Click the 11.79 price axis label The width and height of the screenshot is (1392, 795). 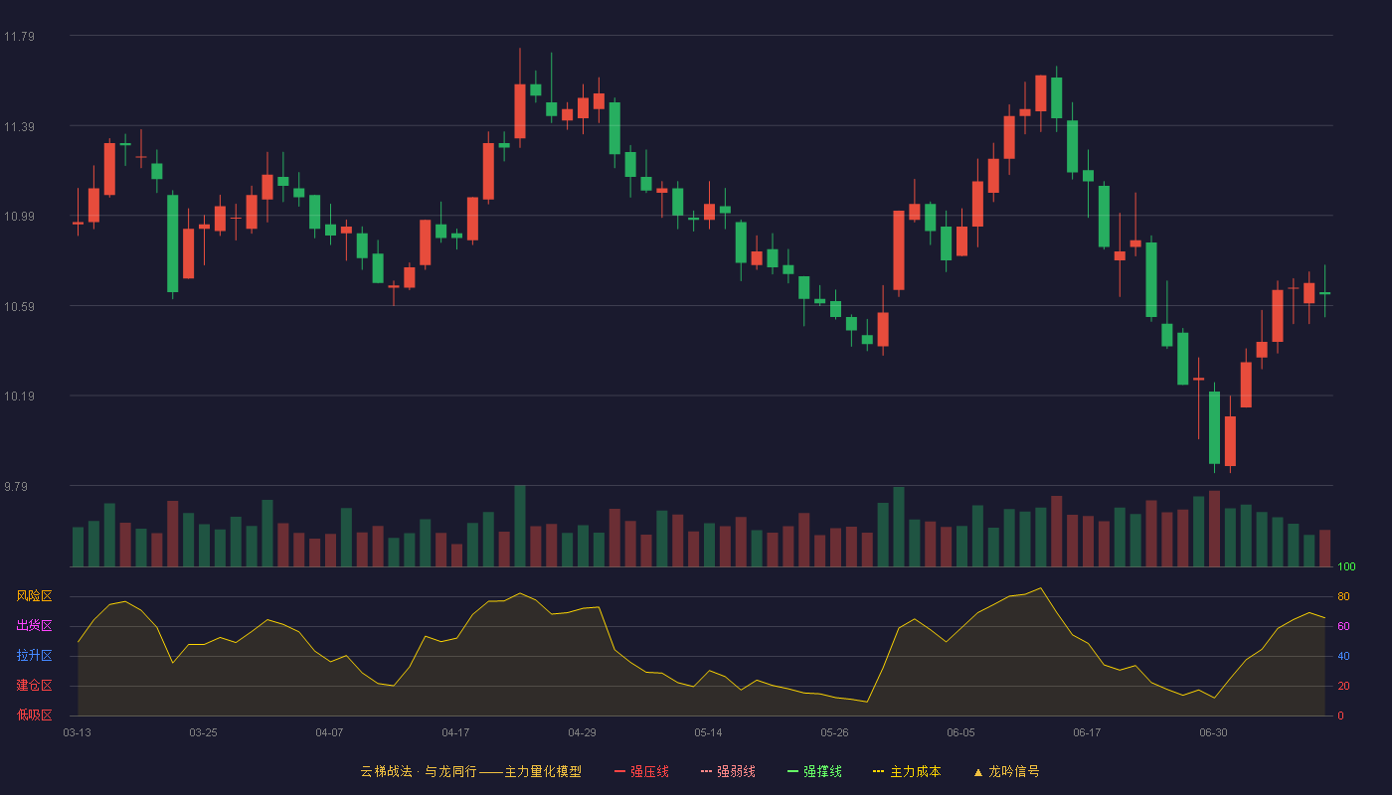click(x=19, y=37)
